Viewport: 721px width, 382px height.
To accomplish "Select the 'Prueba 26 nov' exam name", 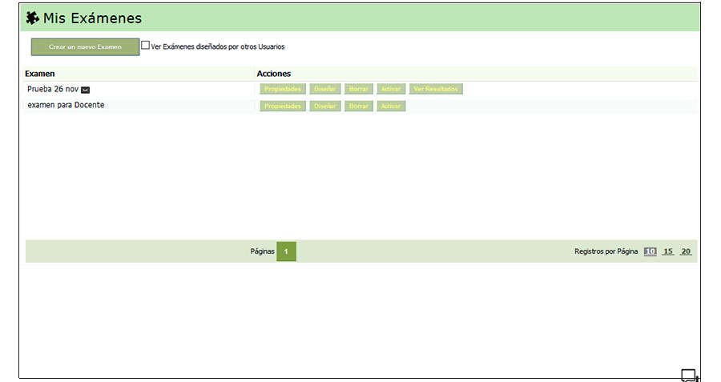I will 53,89.
